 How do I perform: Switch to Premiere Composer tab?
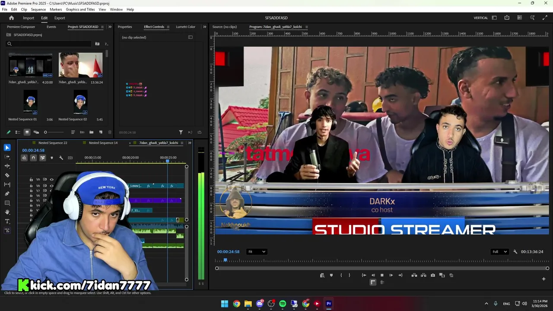point(21,27)
